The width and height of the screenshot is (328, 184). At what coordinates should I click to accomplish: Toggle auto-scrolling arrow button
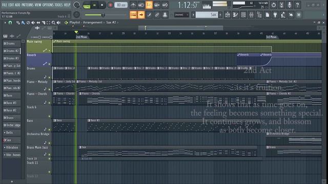(141, 15)
